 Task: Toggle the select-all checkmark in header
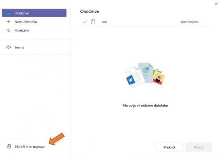point(85,22)
